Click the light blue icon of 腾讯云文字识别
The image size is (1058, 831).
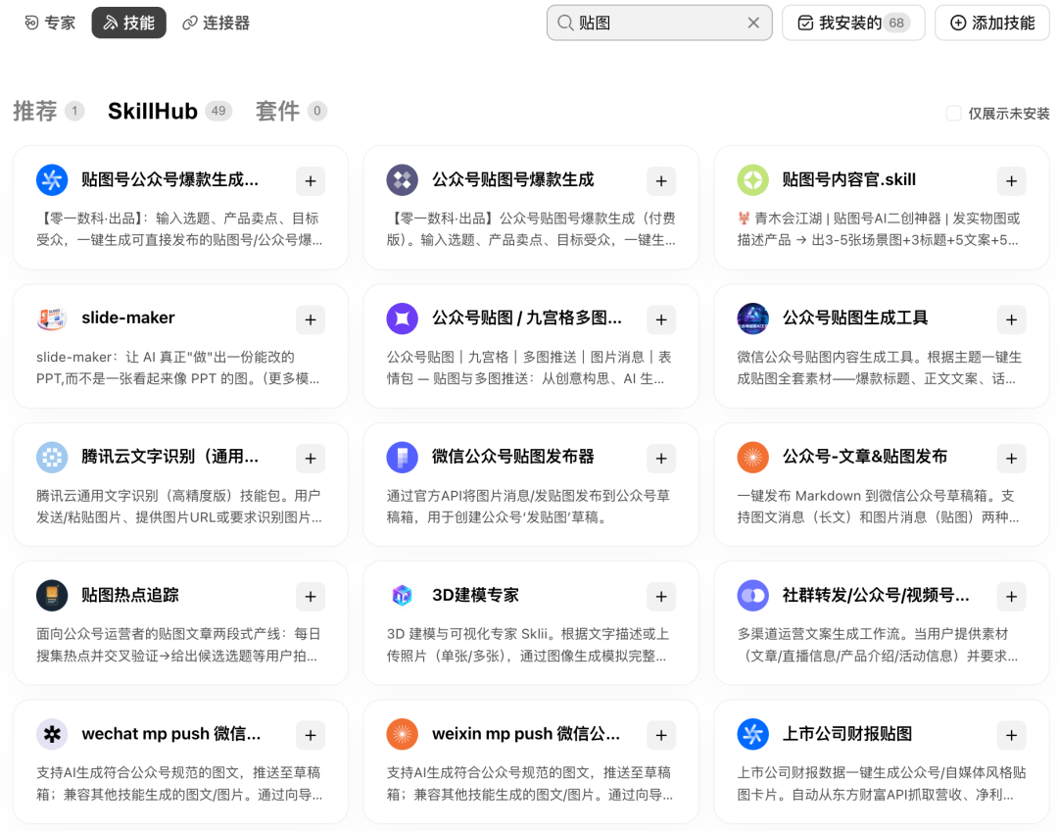[x=52, y=457]
